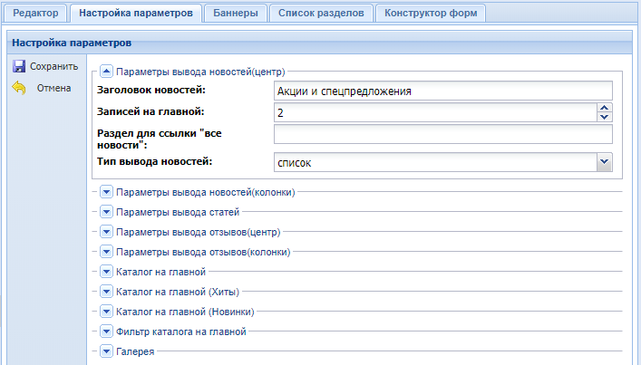Open the Тип вывода новостей dropdown arrow
The height and width of the screenshot is (365, 641).
[x=604, y=162]
